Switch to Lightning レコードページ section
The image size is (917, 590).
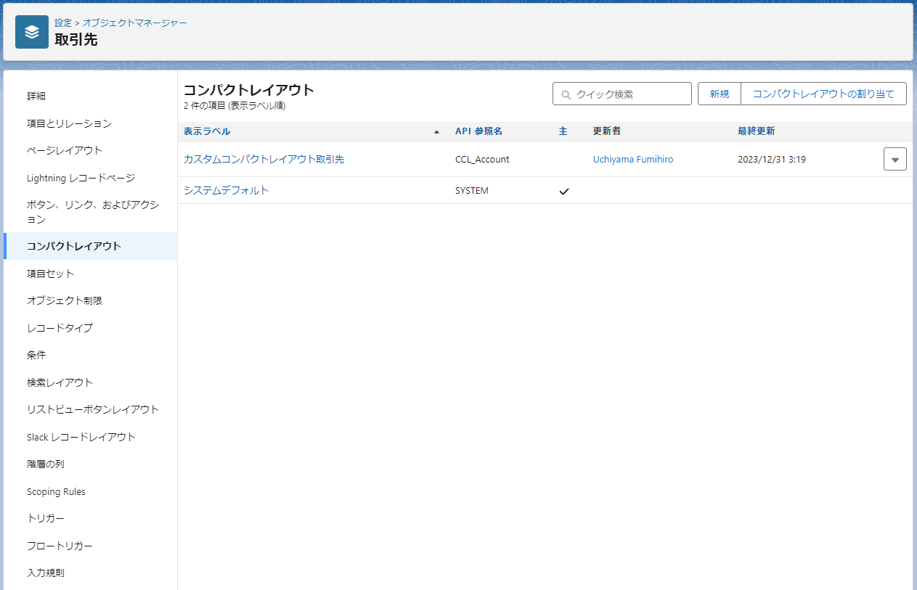[81, 178]
